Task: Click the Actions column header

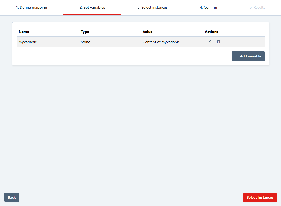Action: coord(211,32)
